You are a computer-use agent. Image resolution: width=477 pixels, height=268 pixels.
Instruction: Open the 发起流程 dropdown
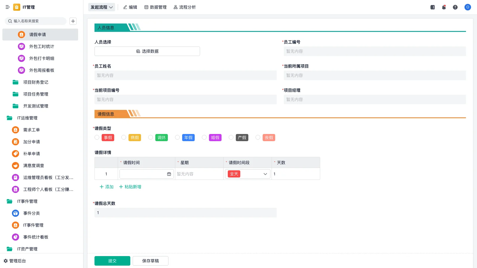click(101, 7)
